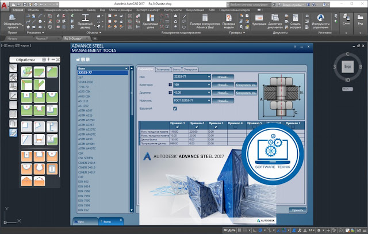Toggle the grid display in the status bar

click(x=240, y=230)
